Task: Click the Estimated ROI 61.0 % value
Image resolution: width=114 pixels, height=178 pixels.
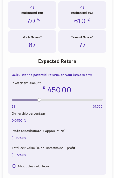Action: click(82, 21)
